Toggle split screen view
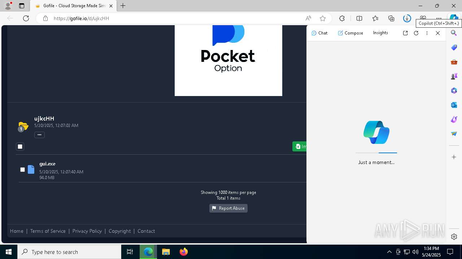 [359, 18]
